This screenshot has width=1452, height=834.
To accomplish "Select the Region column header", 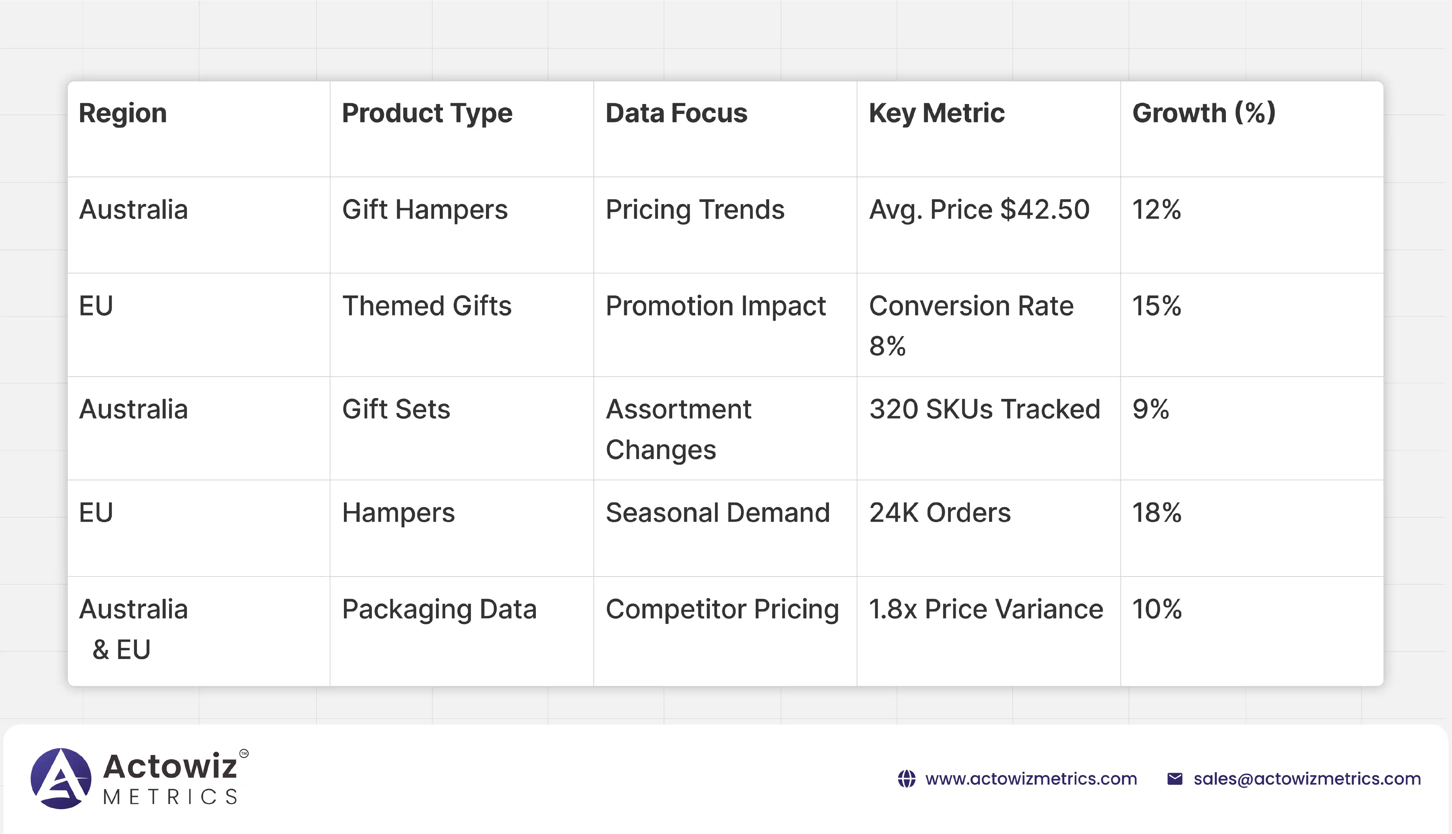I will tap(123, 113).
